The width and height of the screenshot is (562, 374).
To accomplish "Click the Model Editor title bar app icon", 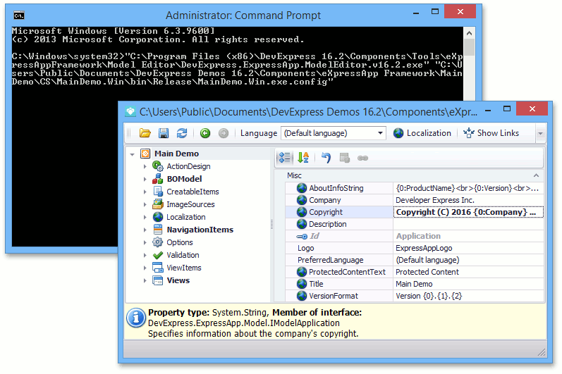I will pos(130,112).
